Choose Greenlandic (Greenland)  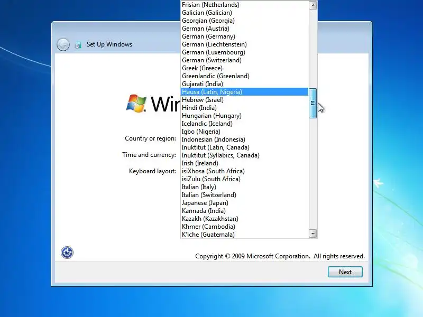click(244, 76)
